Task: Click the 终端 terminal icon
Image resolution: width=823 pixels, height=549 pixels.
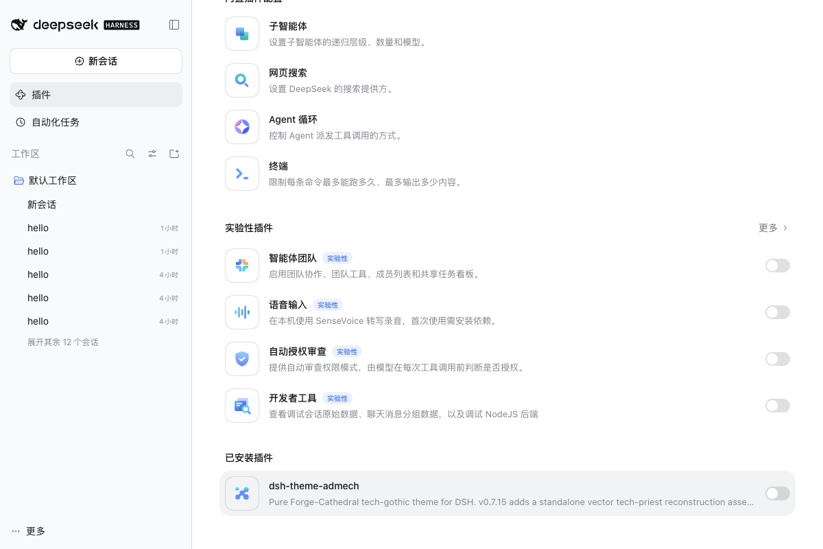Action: click(242, 174)
